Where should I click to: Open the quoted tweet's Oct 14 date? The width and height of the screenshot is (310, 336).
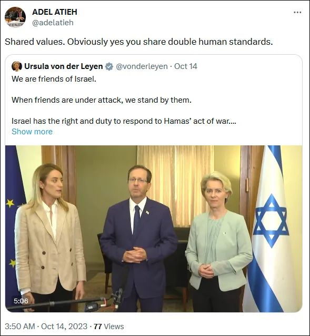186,66
